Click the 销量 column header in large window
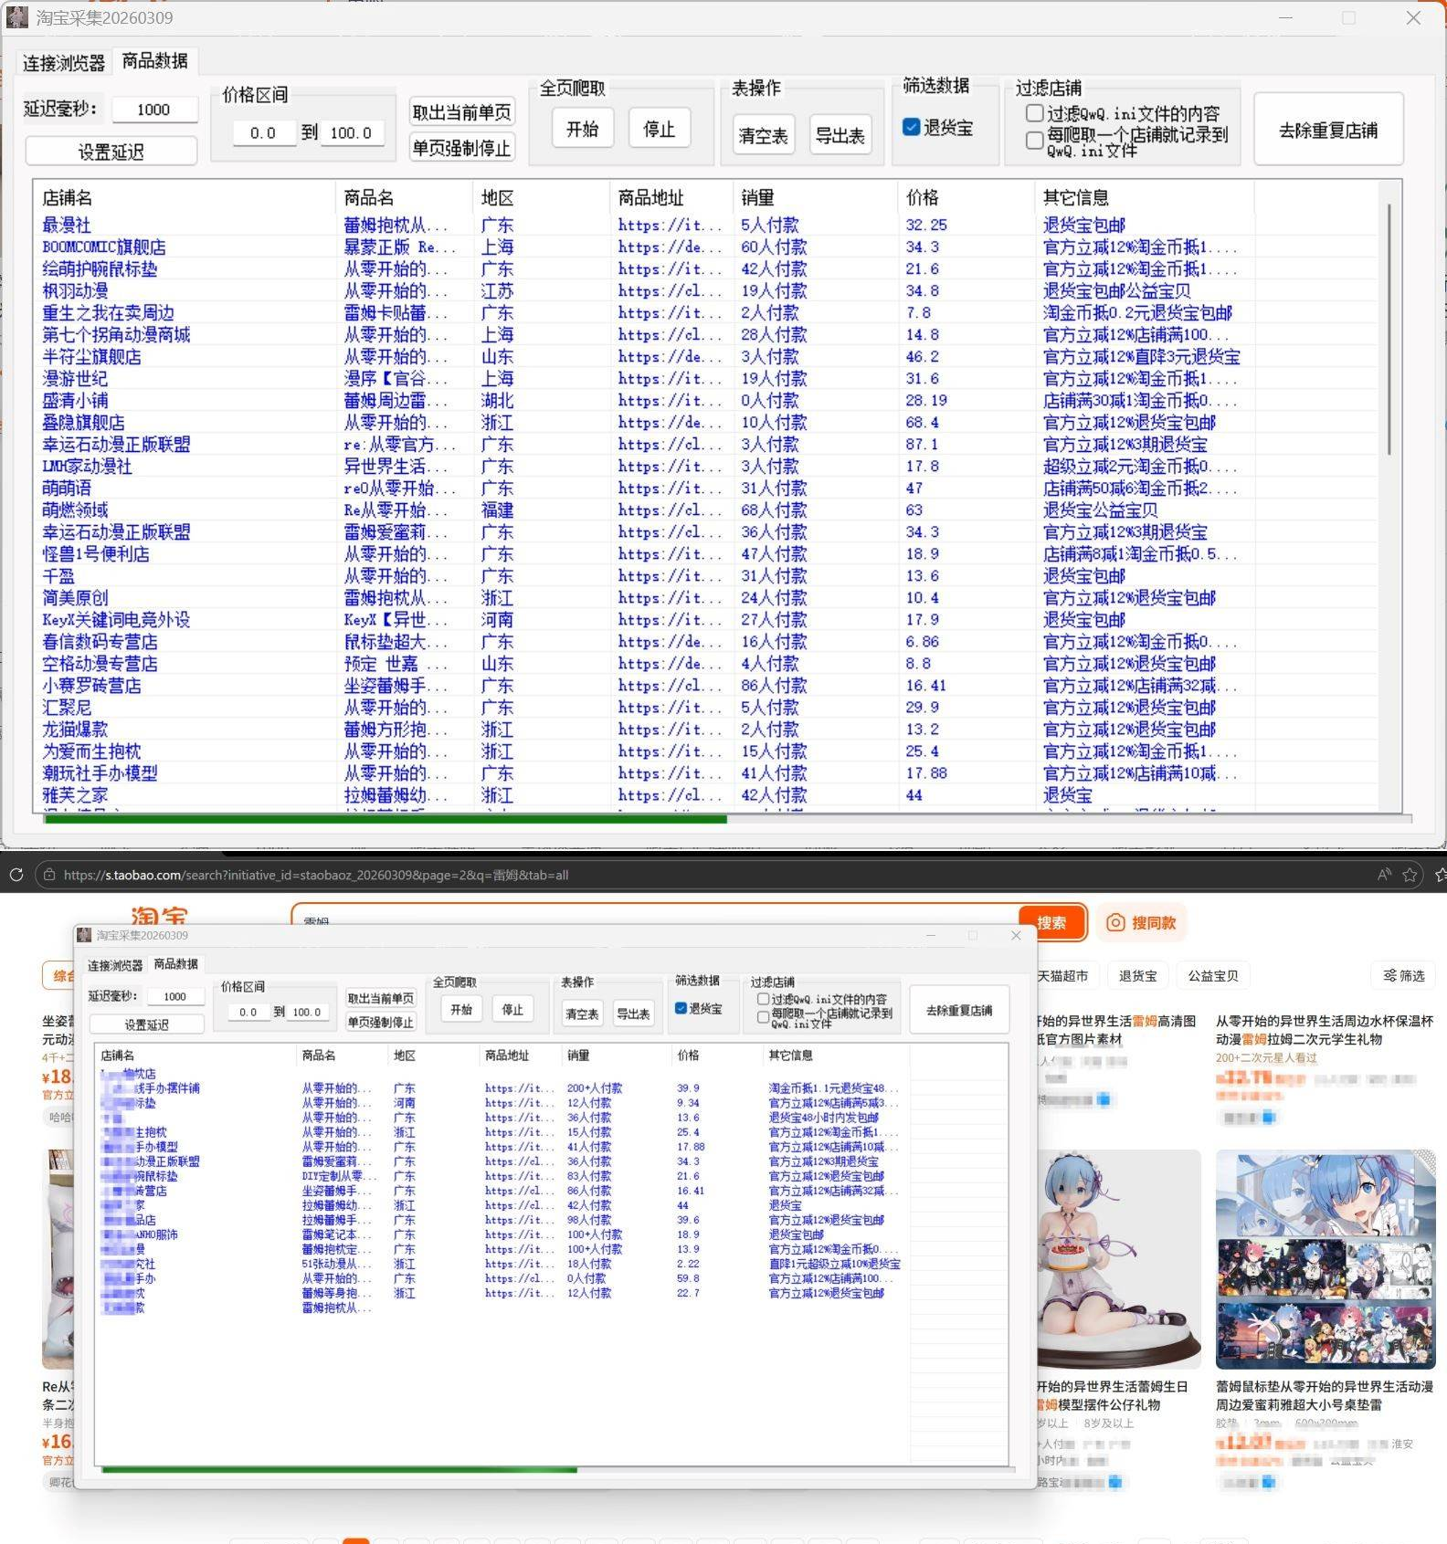This screenshot has height=1544, width=1447. (816, 197)
